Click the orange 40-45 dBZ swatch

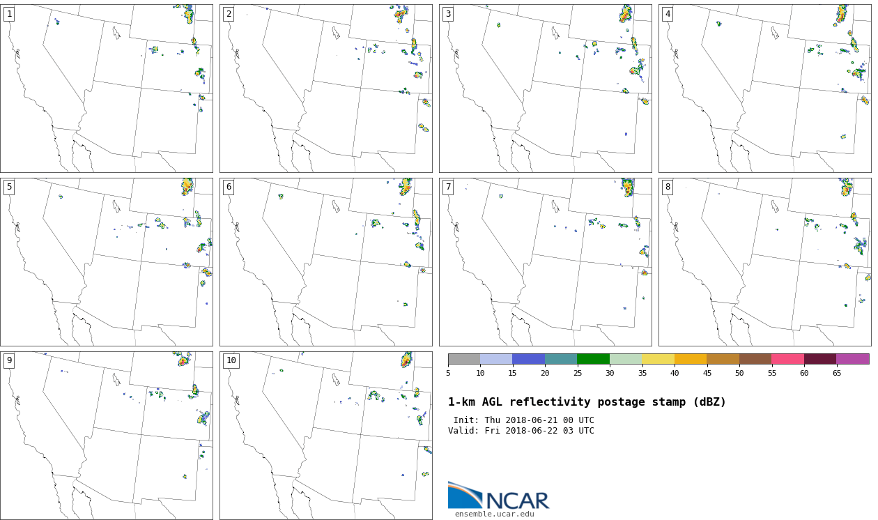[691, 359]
